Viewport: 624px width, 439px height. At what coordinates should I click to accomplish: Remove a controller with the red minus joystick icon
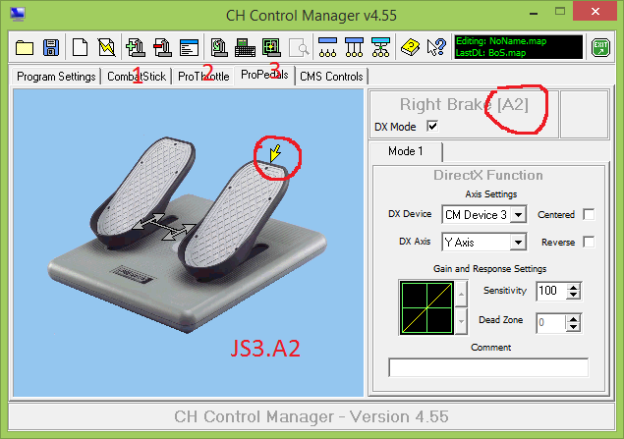162,48
